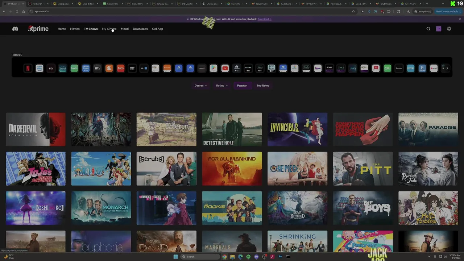
Task: Filter by the Google Play provider icon
Action: click(x=214, y=68)
